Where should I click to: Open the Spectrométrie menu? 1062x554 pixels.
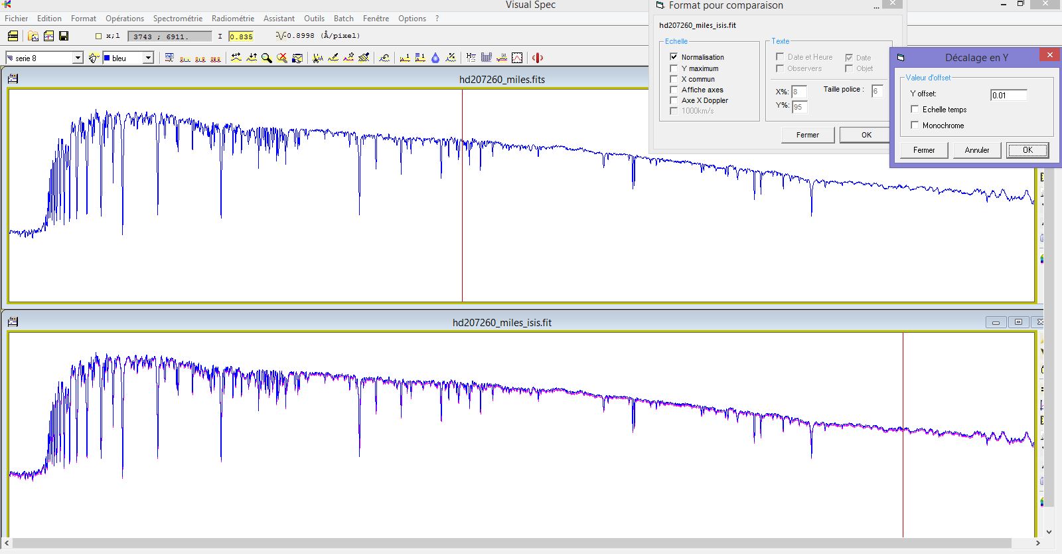(177, 19)
